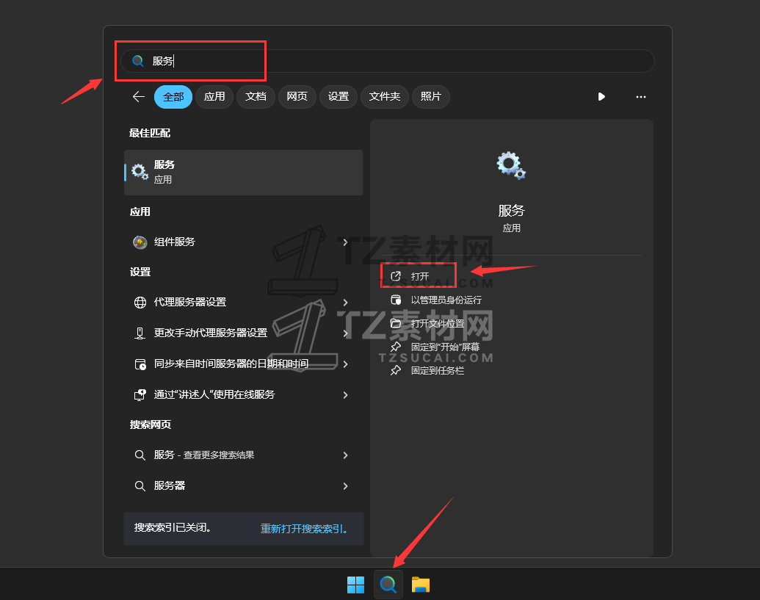The image size is (760, 600).
Task: Click the pin icon beside 固定到任务栏
Action: pos(396,371)
